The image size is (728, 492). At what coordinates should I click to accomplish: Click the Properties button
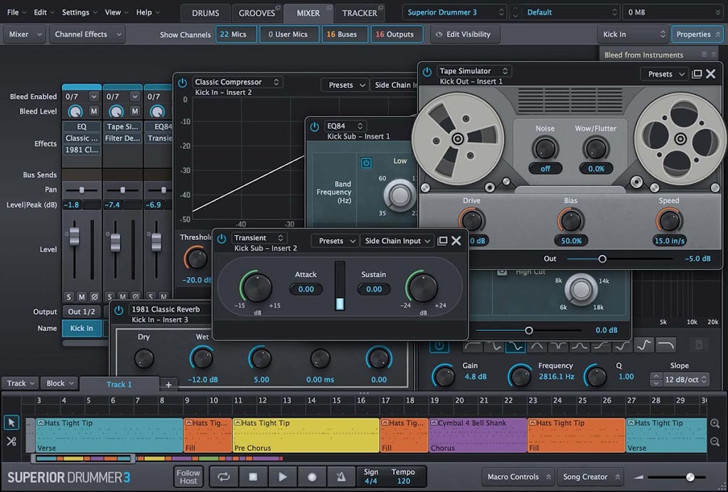tap(697, 34)
